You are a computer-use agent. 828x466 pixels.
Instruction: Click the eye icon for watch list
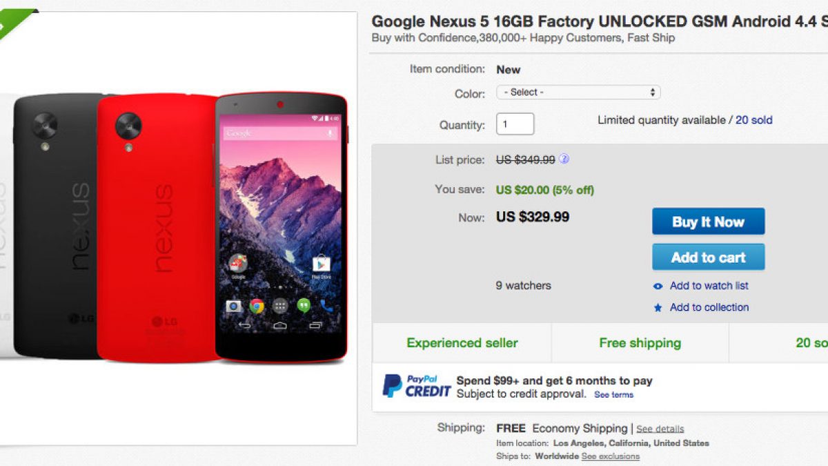(x=658, y=287)
